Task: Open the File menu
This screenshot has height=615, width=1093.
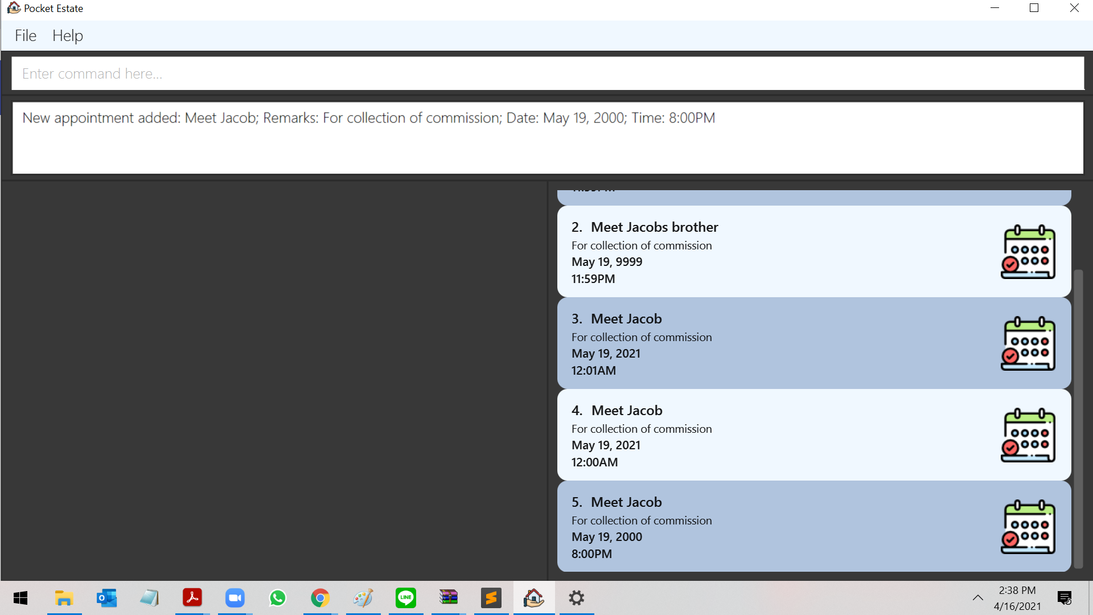Action: [x=26, y=35]
